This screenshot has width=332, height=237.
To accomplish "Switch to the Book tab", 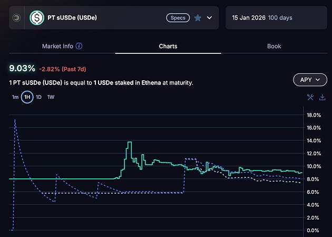I will [x=274, y=46].
